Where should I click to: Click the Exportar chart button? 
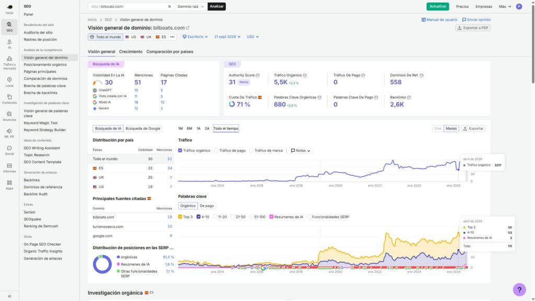(473, 129)
